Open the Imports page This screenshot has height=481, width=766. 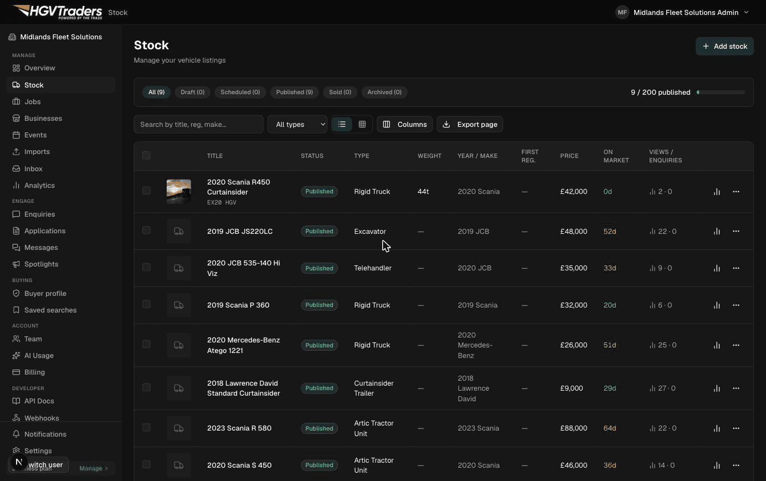(x=61, y=151)
